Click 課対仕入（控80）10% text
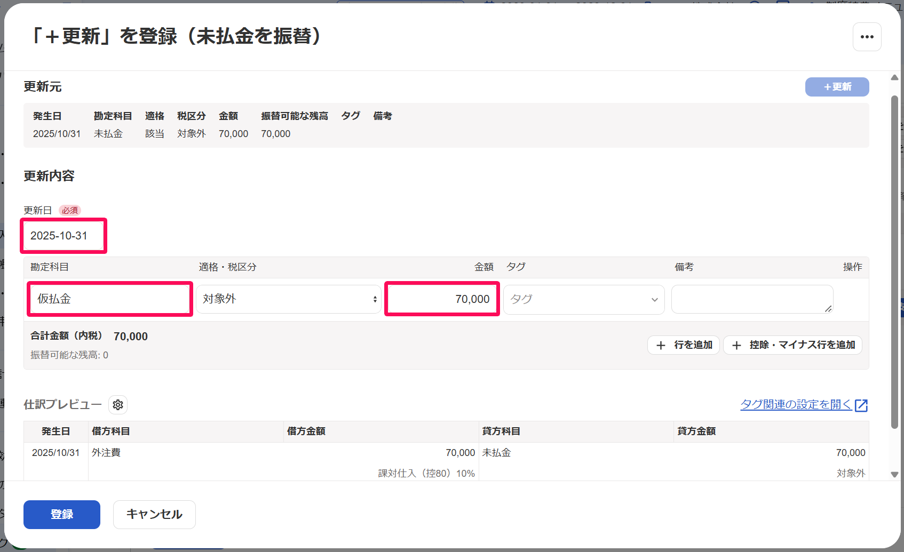Image resolution: width=904 pixels, height=552 pixels. point(426,474)
